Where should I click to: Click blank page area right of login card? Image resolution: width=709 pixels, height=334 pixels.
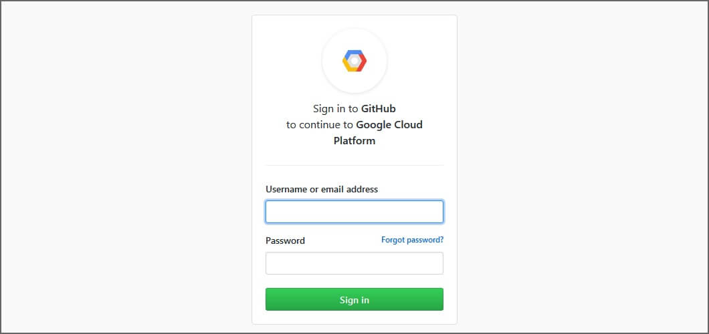click(582, 167)
